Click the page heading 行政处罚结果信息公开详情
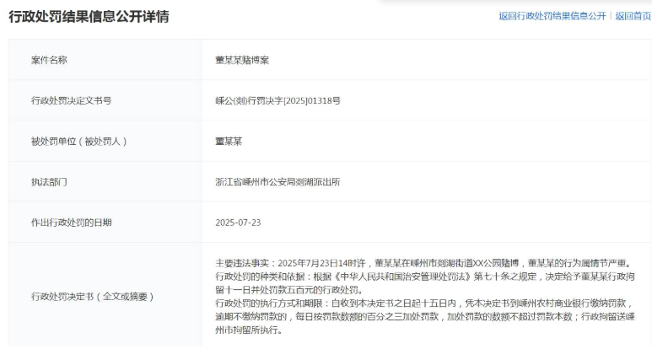 (89, 17)
